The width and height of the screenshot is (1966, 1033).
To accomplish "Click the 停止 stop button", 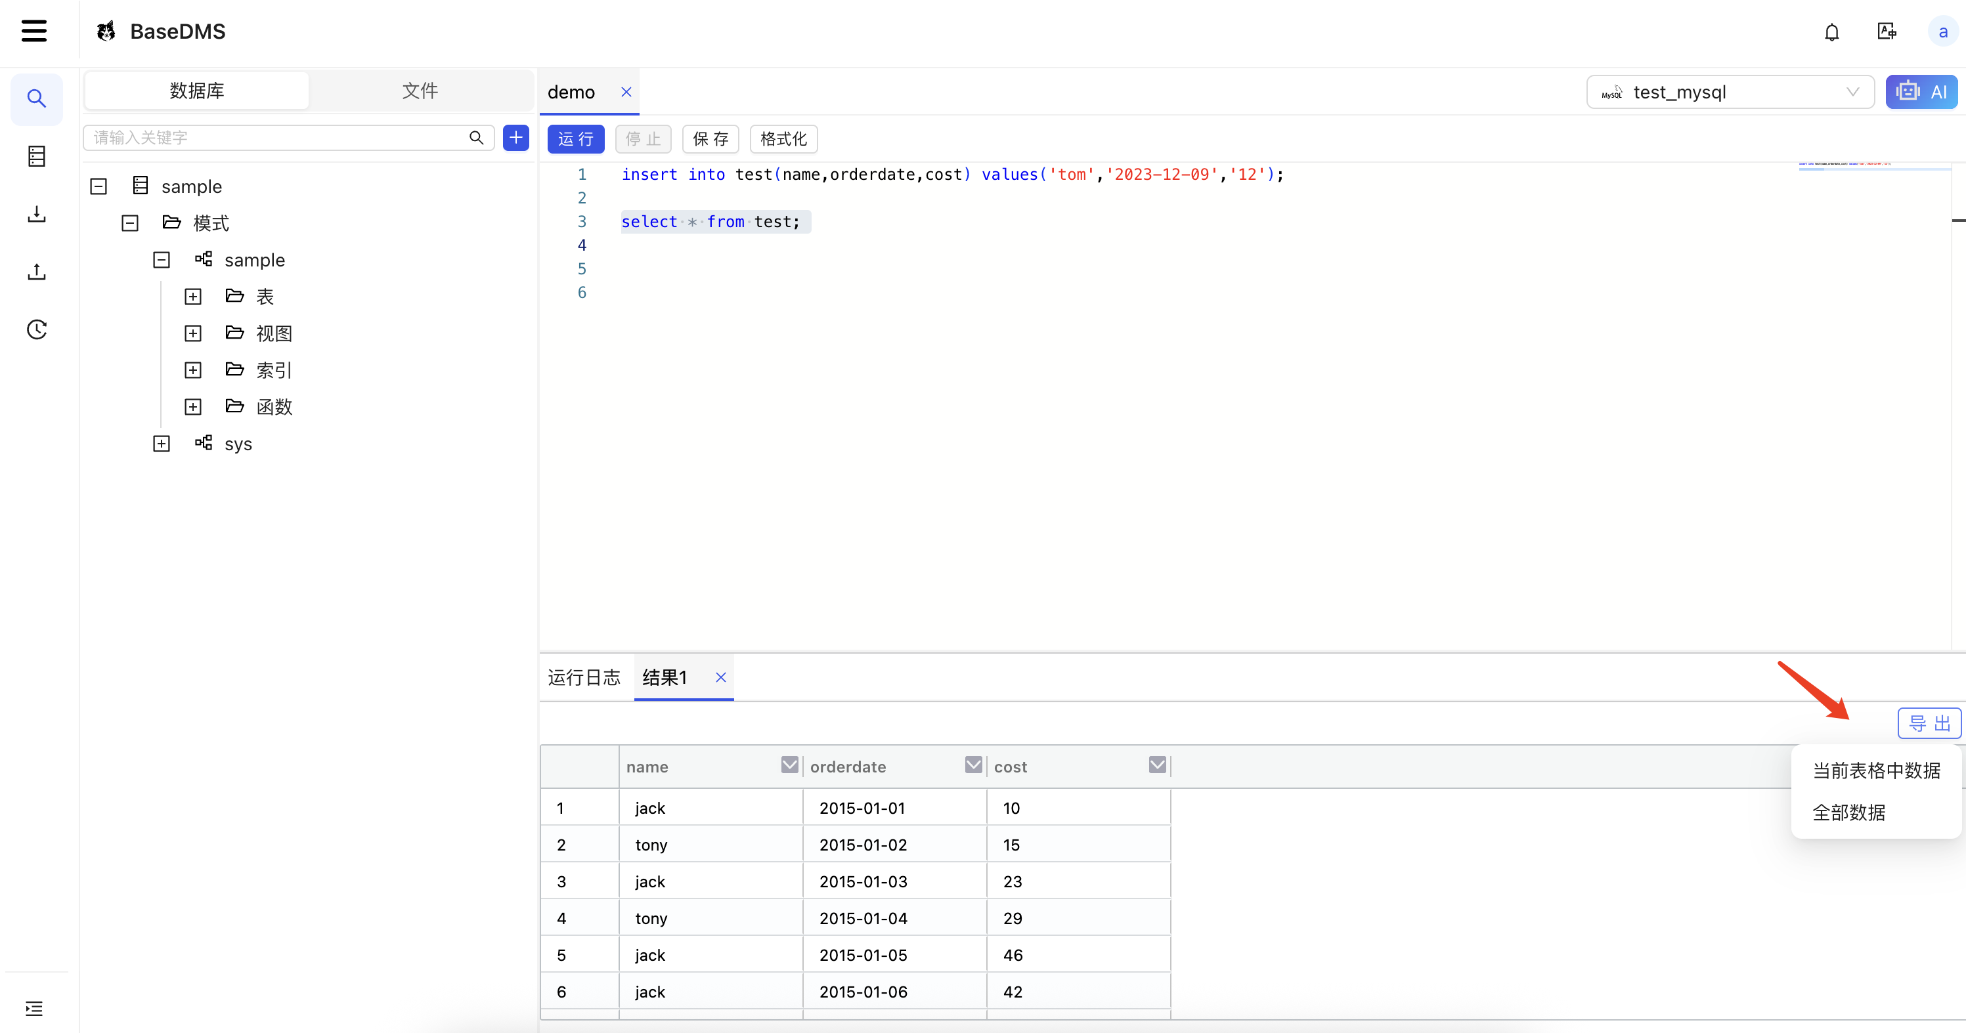I will coord(643,139).
